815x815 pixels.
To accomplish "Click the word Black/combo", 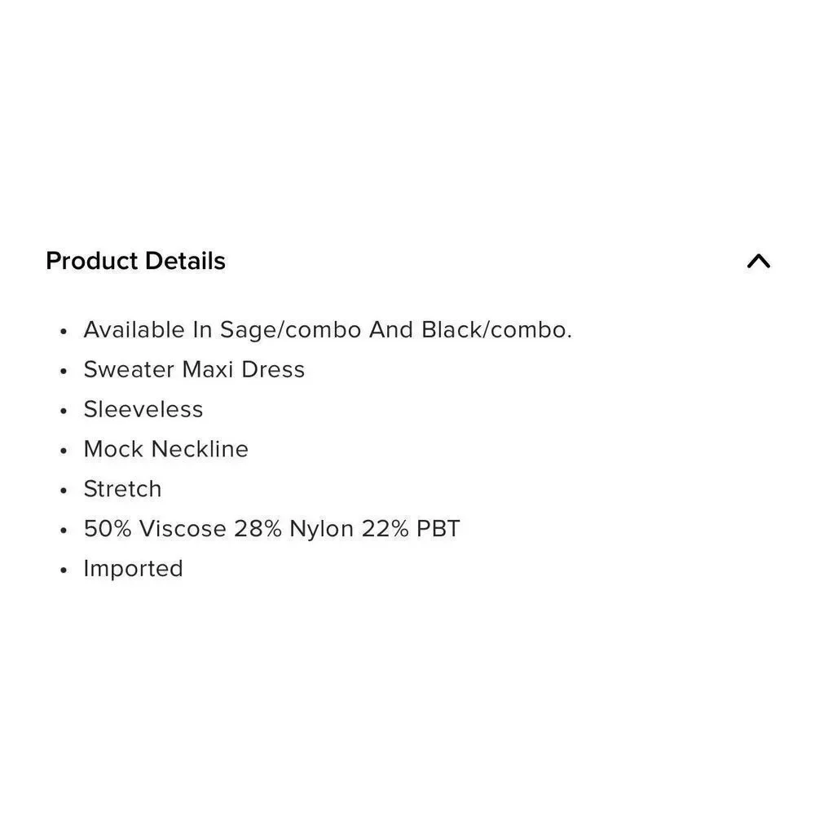I will 496,330.
